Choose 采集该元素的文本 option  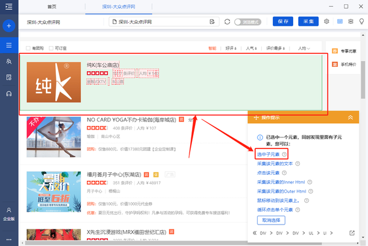[x=275, y=164]
